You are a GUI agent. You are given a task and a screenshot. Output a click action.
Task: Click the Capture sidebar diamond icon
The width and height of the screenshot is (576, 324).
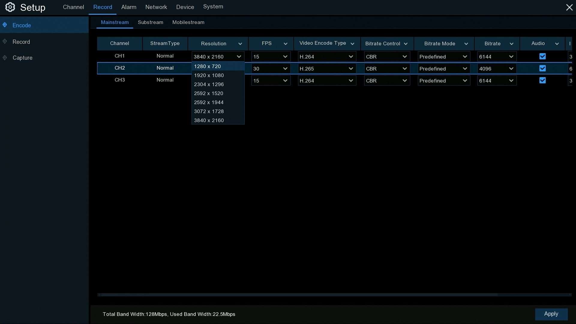(5, 58)
